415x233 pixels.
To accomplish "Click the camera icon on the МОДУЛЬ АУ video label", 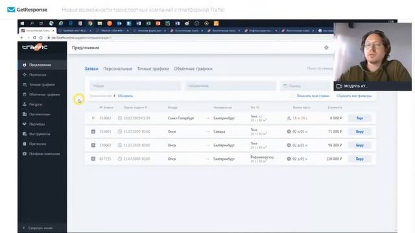I will [x=339, y=86].
